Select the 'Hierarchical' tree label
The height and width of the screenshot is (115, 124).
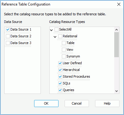click(71, 70)
